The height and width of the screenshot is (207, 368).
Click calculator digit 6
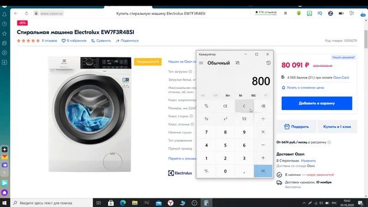click(244, 145)
